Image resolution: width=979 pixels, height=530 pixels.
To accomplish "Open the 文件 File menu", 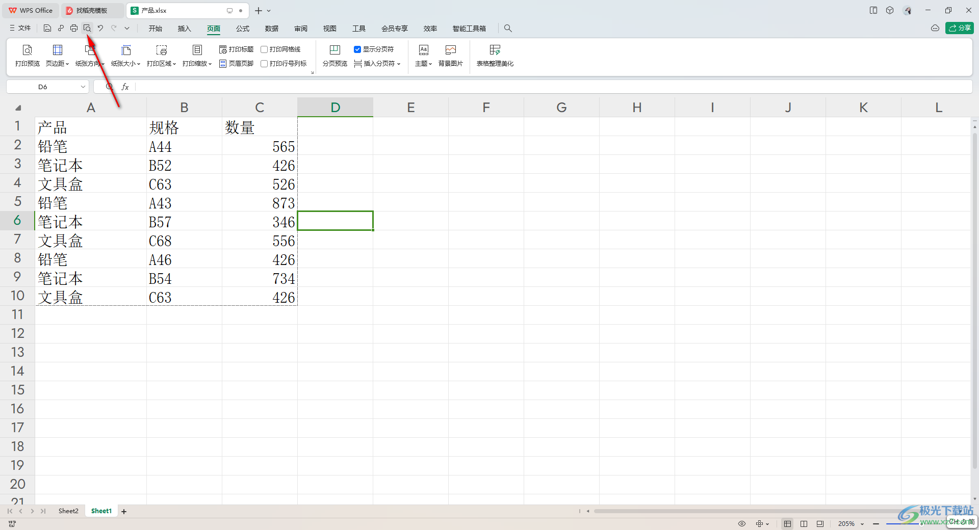I will [20, 29].
